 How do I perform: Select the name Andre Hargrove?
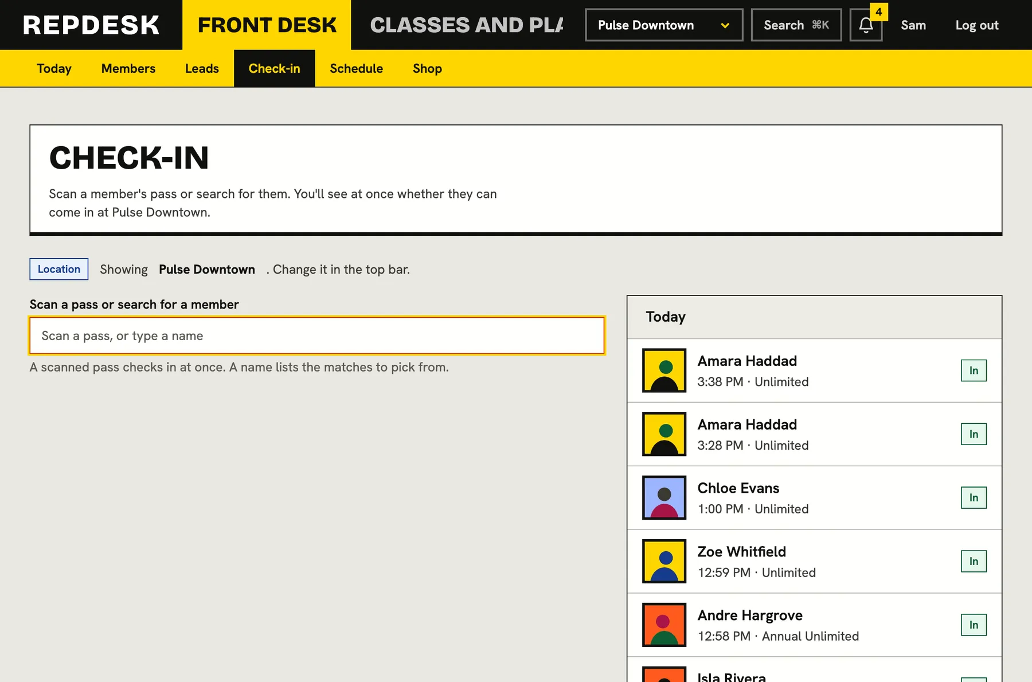click(x=750, y=615)
